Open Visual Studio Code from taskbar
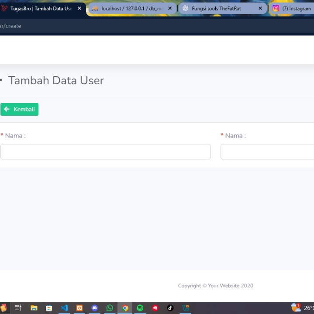The width and height of the screenshot is (314, 314). pos(64,308)
